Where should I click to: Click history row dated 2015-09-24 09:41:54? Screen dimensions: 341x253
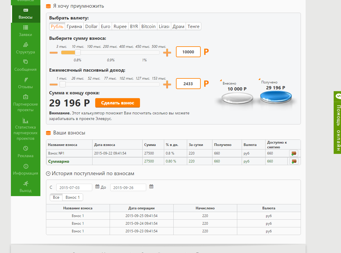(x=173, y=224)
